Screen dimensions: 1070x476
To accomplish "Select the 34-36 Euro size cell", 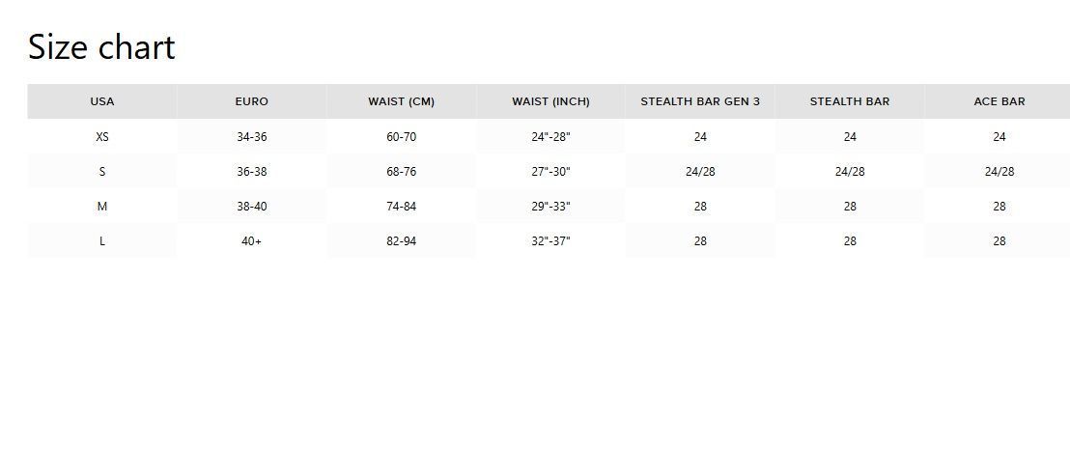I will point(251,137).
